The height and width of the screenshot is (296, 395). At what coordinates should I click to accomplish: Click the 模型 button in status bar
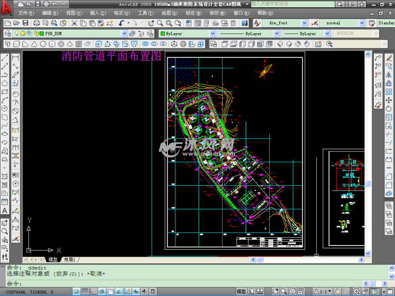241,291
